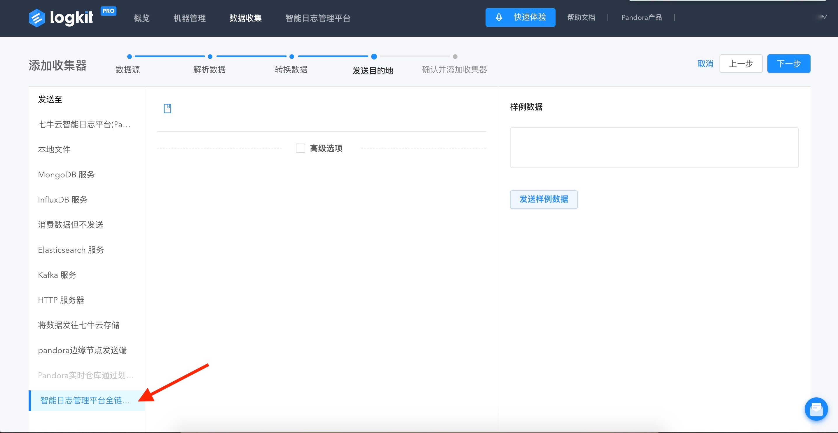838x433 pixels.
Task: Click the 发送目的地 step dot on progress bar
Action: tap(374, 57)
